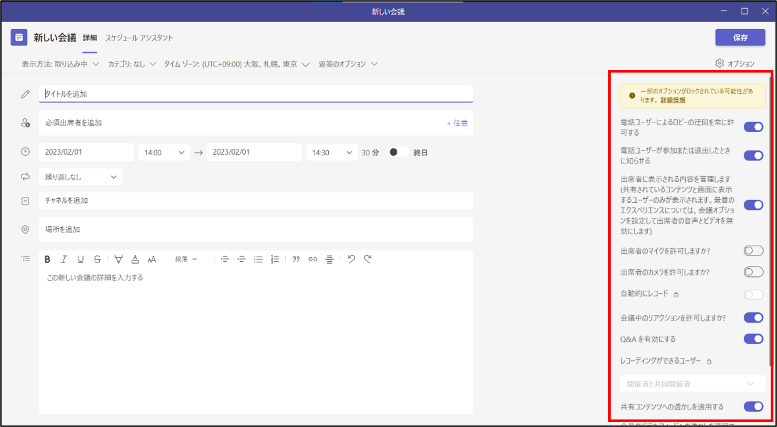777x427 pixels.
Task: Insert a quote block
Action: tap(296, 259)
